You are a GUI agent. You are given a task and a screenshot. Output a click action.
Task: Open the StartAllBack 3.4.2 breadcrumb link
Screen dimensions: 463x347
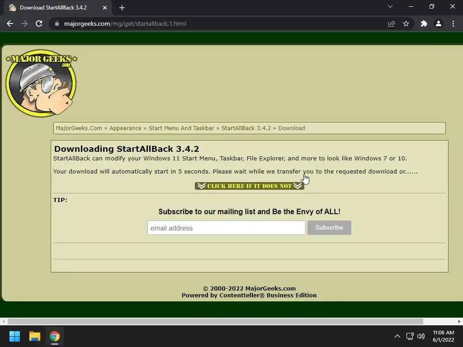246,128
